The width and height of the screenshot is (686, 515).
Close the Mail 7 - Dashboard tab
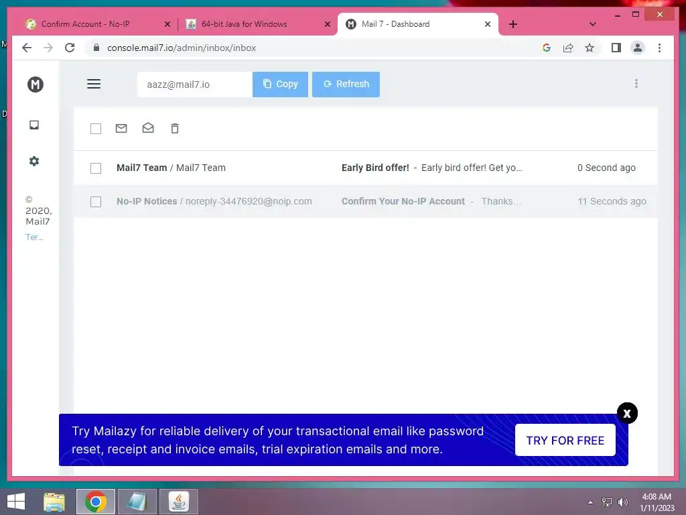(488, 24)
